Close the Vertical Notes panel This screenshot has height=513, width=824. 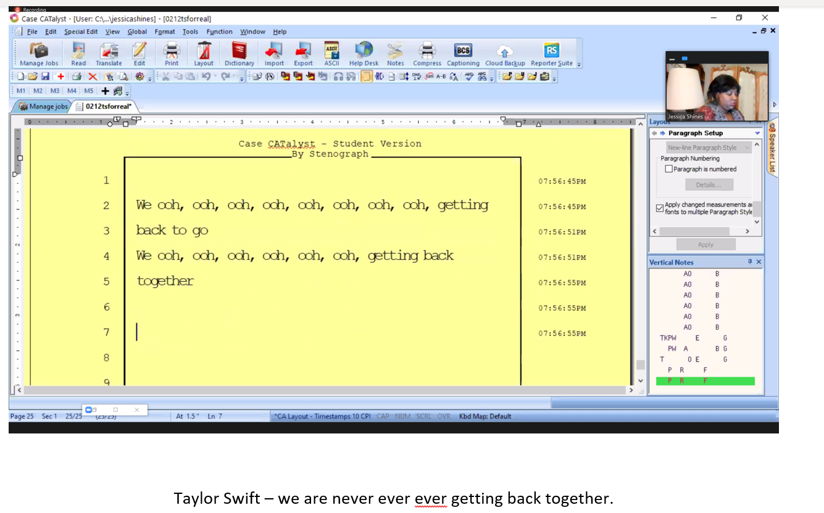coord(759,262)
